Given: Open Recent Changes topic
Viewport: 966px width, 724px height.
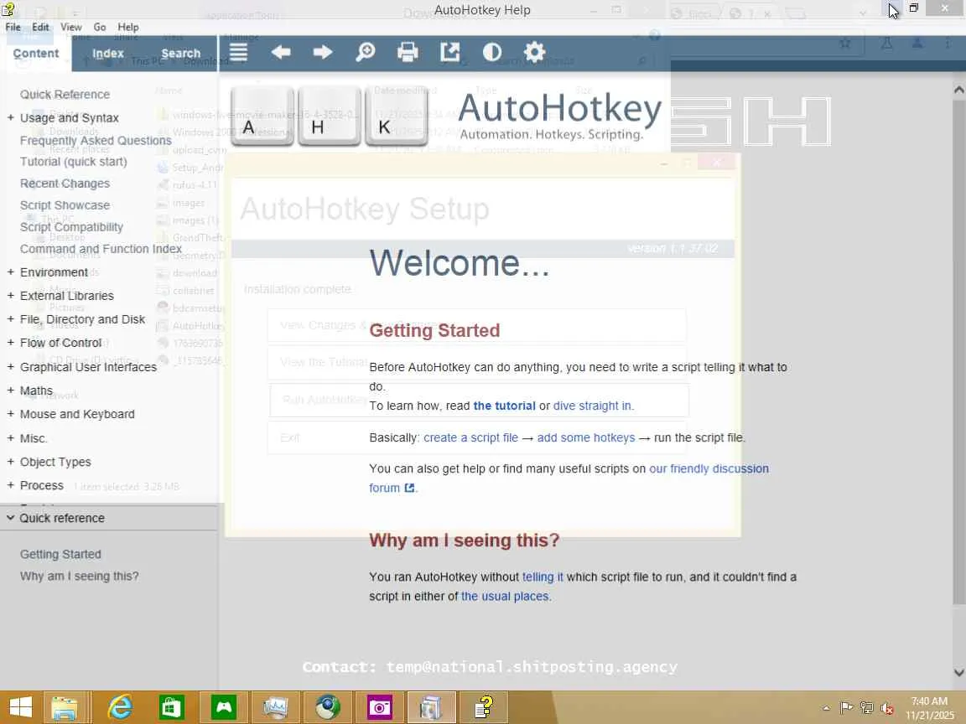Looking at the screenshot, I should [65, 184].
